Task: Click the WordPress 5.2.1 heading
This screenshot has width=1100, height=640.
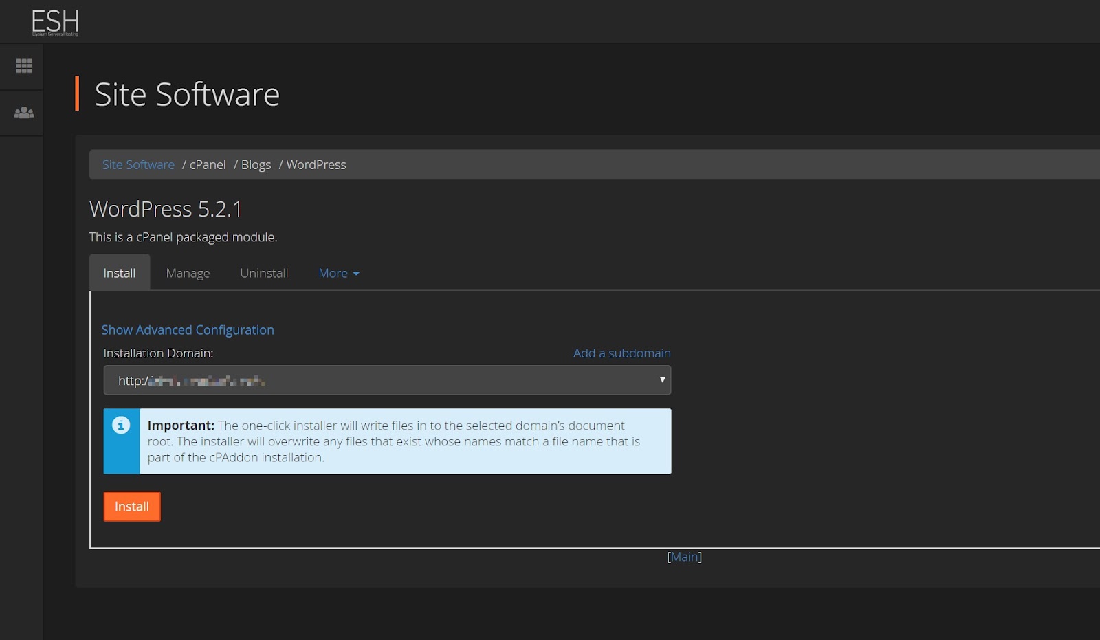Action: point(166,209)
